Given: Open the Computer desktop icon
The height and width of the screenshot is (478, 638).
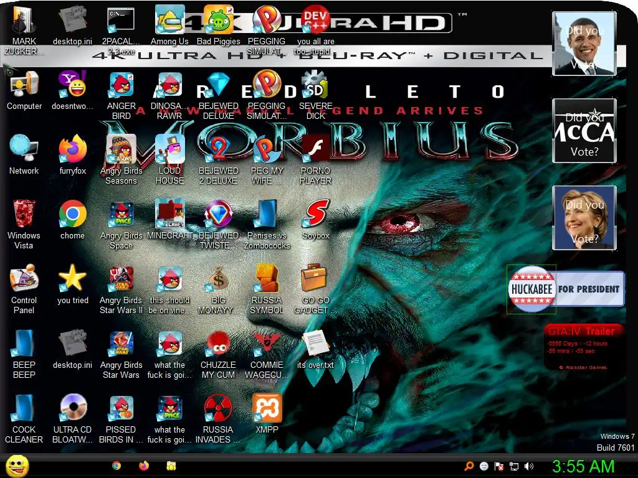Looking at the screenshot, I should point(24,90).
